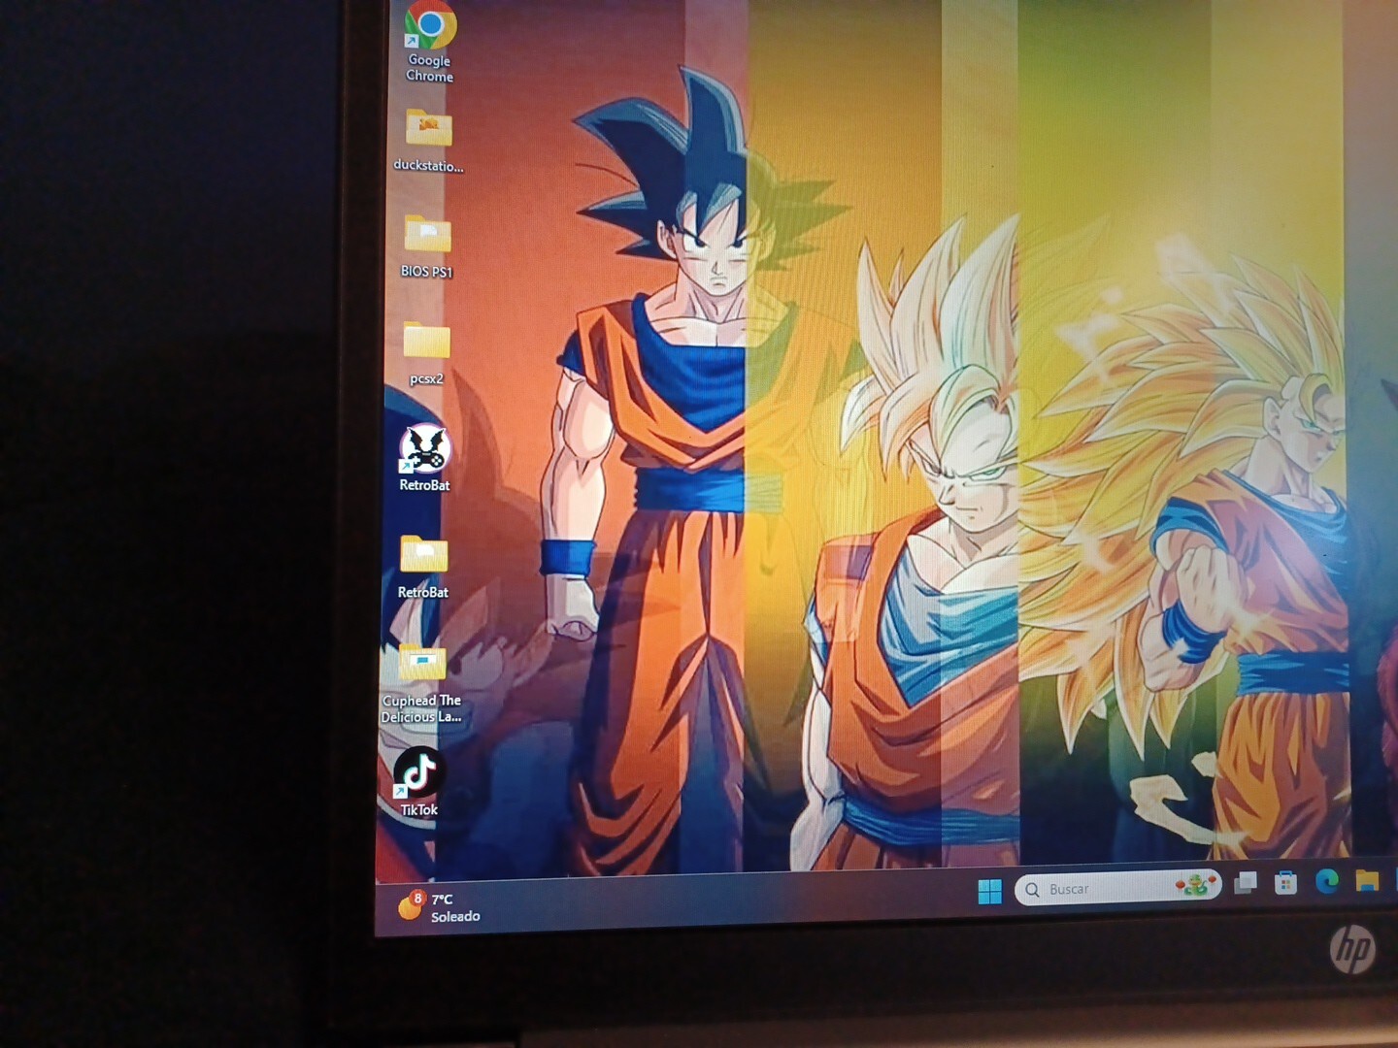Launch Microsoft Store from the taskbar
Screen dimensions: 1398x1048
pyautogui.click(x=1286, y=882)
